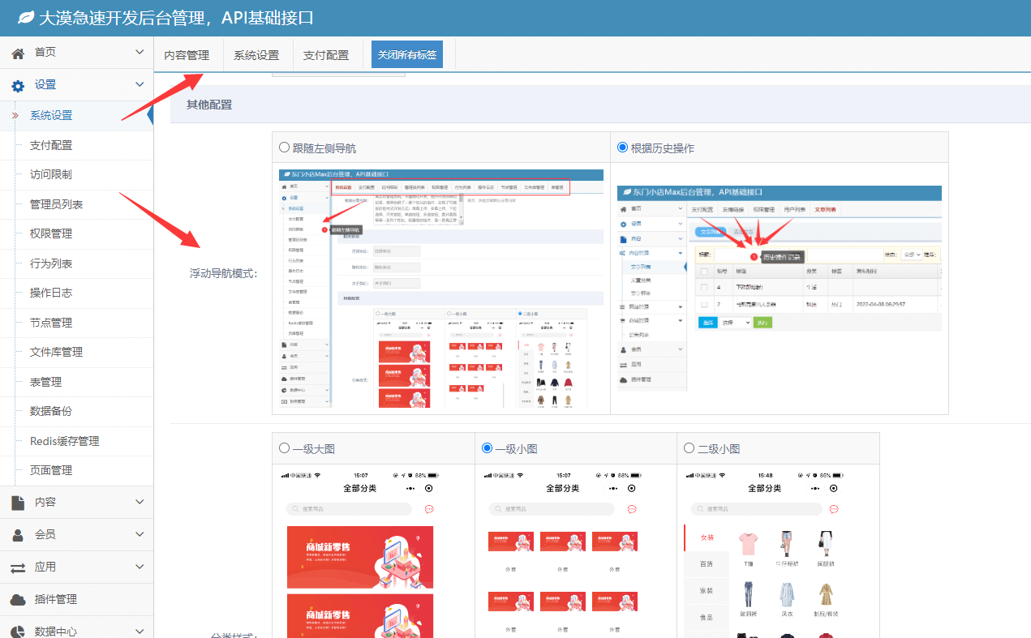Switch to 系统设置 tab
Image resolution: width=1031 pixels, height=638 pixels.
click(256, 55)
